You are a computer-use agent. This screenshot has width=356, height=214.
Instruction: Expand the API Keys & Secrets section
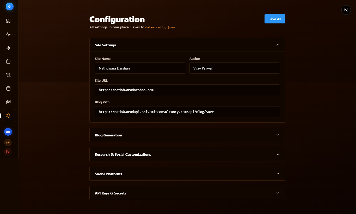click(187, 193)
